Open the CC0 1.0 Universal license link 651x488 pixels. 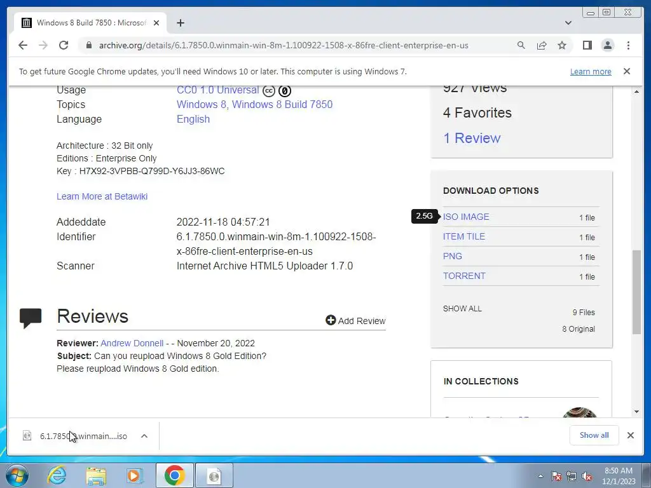pyautogui.click(x=217, y=90)
